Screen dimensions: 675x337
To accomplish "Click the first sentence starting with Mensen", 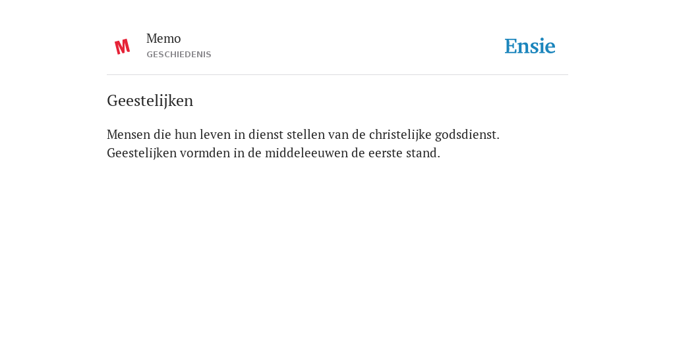I will click(x=303, y=134).
